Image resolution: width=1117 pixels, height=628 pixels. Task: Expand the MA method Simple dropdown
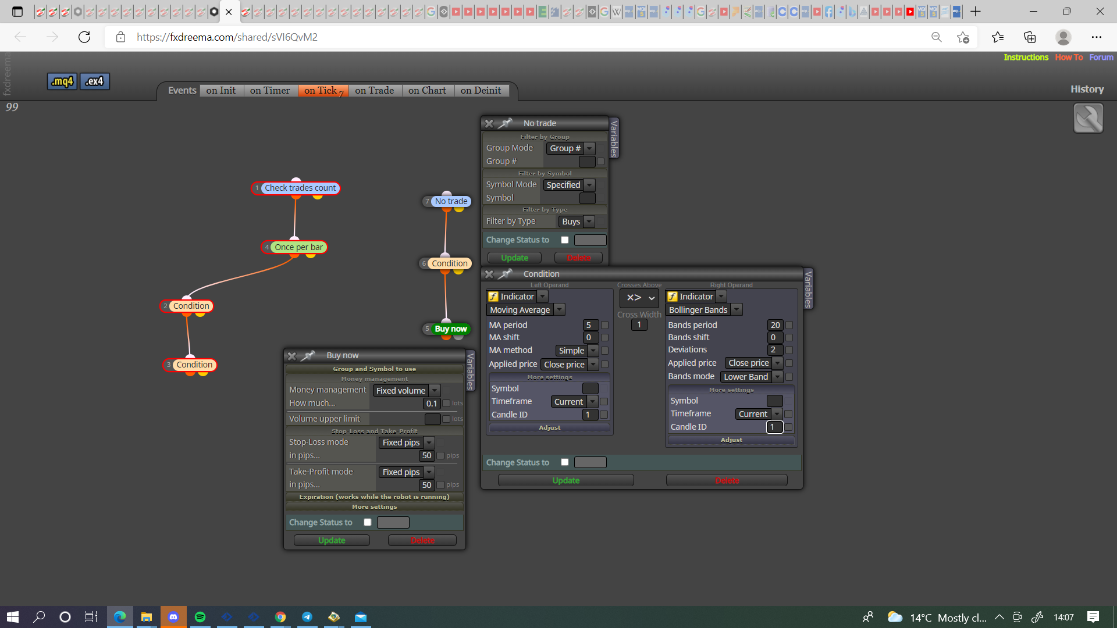pyautogui.click(x=577, y=351)
